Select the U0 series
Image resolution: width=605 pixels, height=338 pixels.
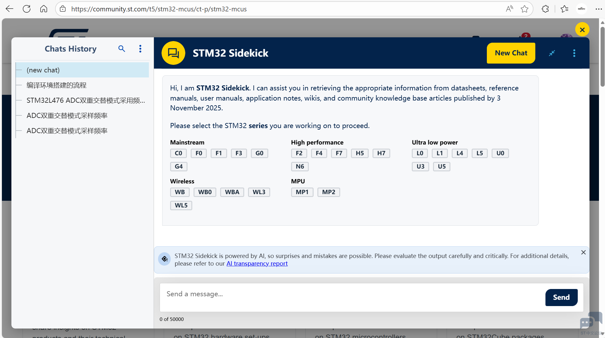500,153
